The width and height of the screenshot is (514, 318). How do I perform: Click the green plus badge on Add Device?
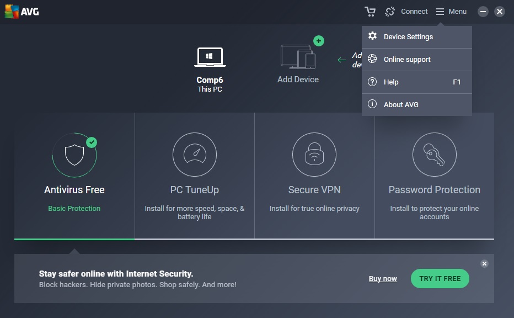pos(318,41)
